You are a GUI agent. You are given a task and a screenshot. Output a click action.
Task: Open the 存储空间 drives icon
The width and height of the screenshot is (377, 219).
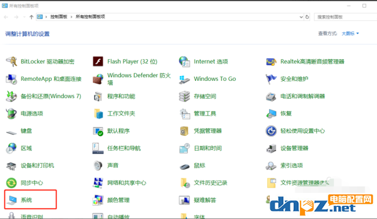click(x=184, y=96)
